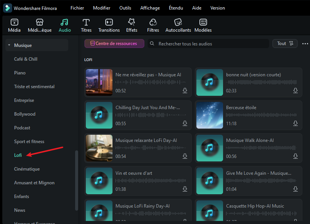Screen dimensions: 310x224
Task: Select the Café & Chill category
Action: point(26,59)
